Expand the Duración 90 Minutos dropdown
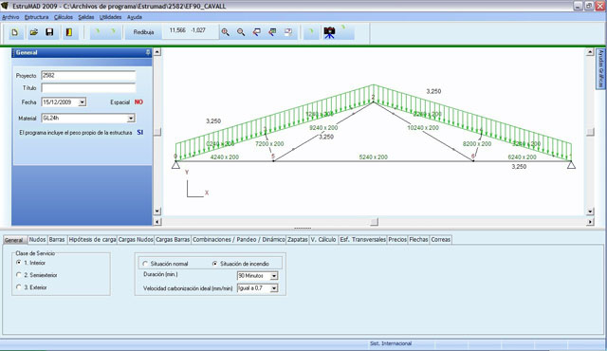Viewport: 607px width, 351px height. tap(274, 276)
